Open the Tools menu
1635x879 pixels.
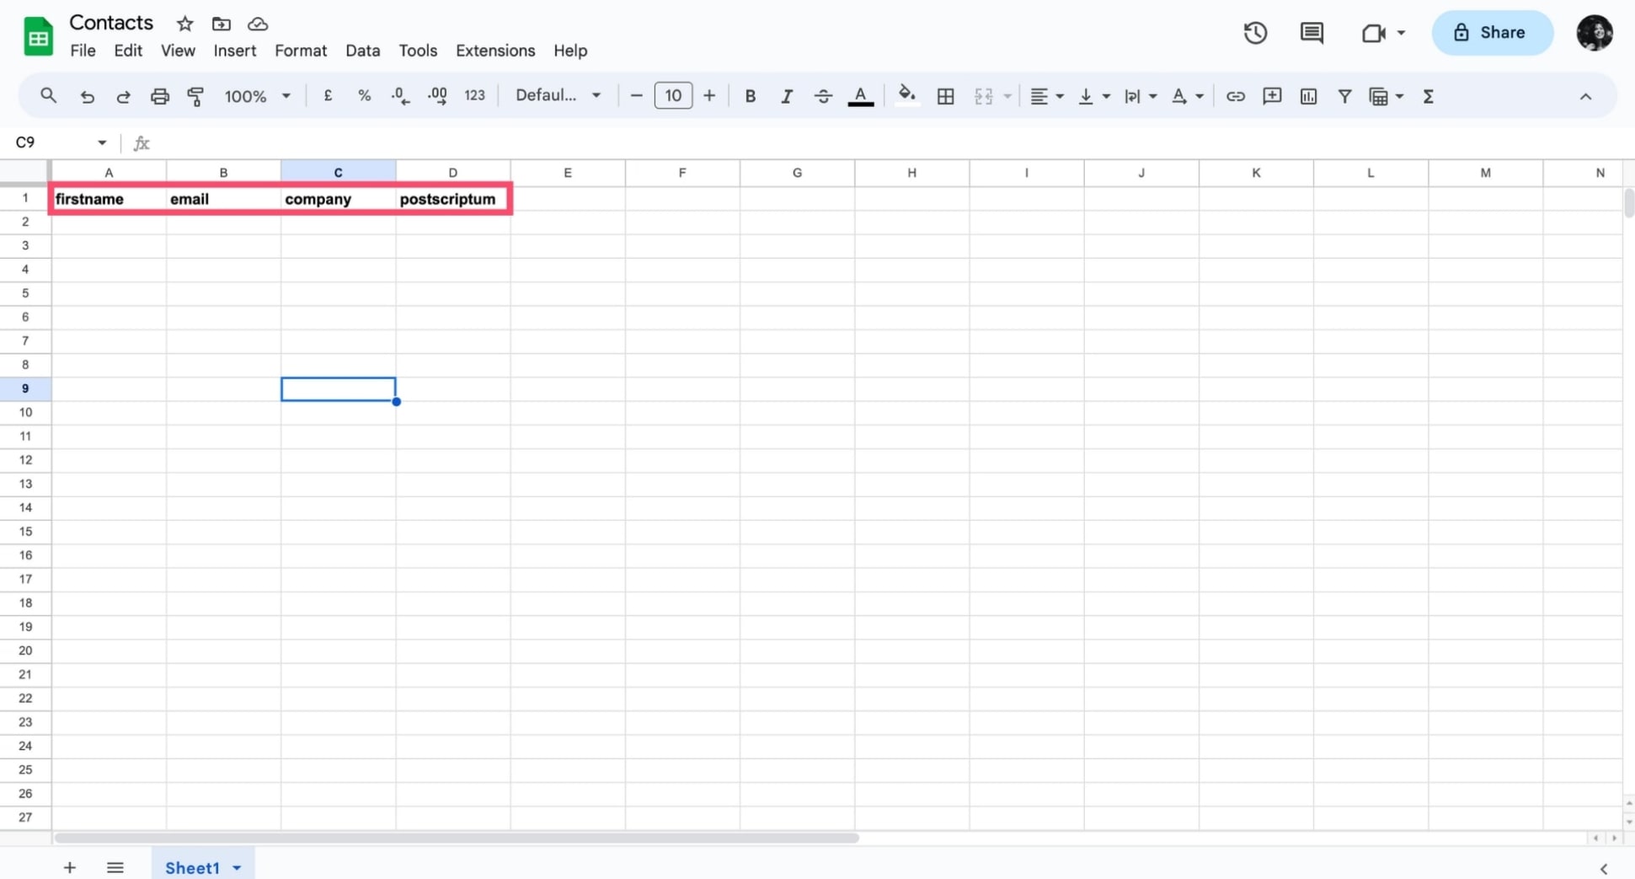tap(418, 51)
